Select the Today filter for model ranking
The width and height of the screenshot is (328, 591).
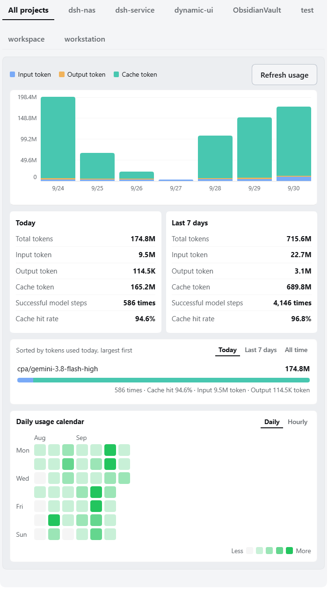pyautogui.click(x=227, y=350)
